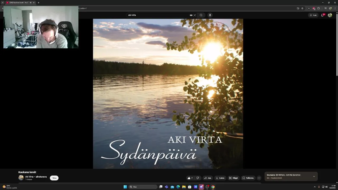Create a clip with Klippi button
Screen dimensions: 338x190
(x=233, y=178)
